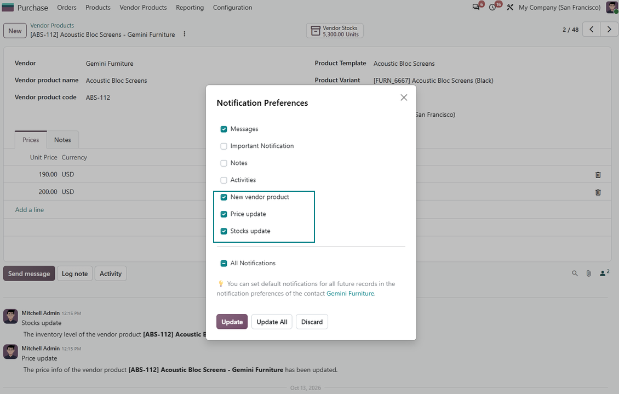Open the user avatar menu
Image resolution: width=619 pixels, height=394 pixels.
coord(612,7)
